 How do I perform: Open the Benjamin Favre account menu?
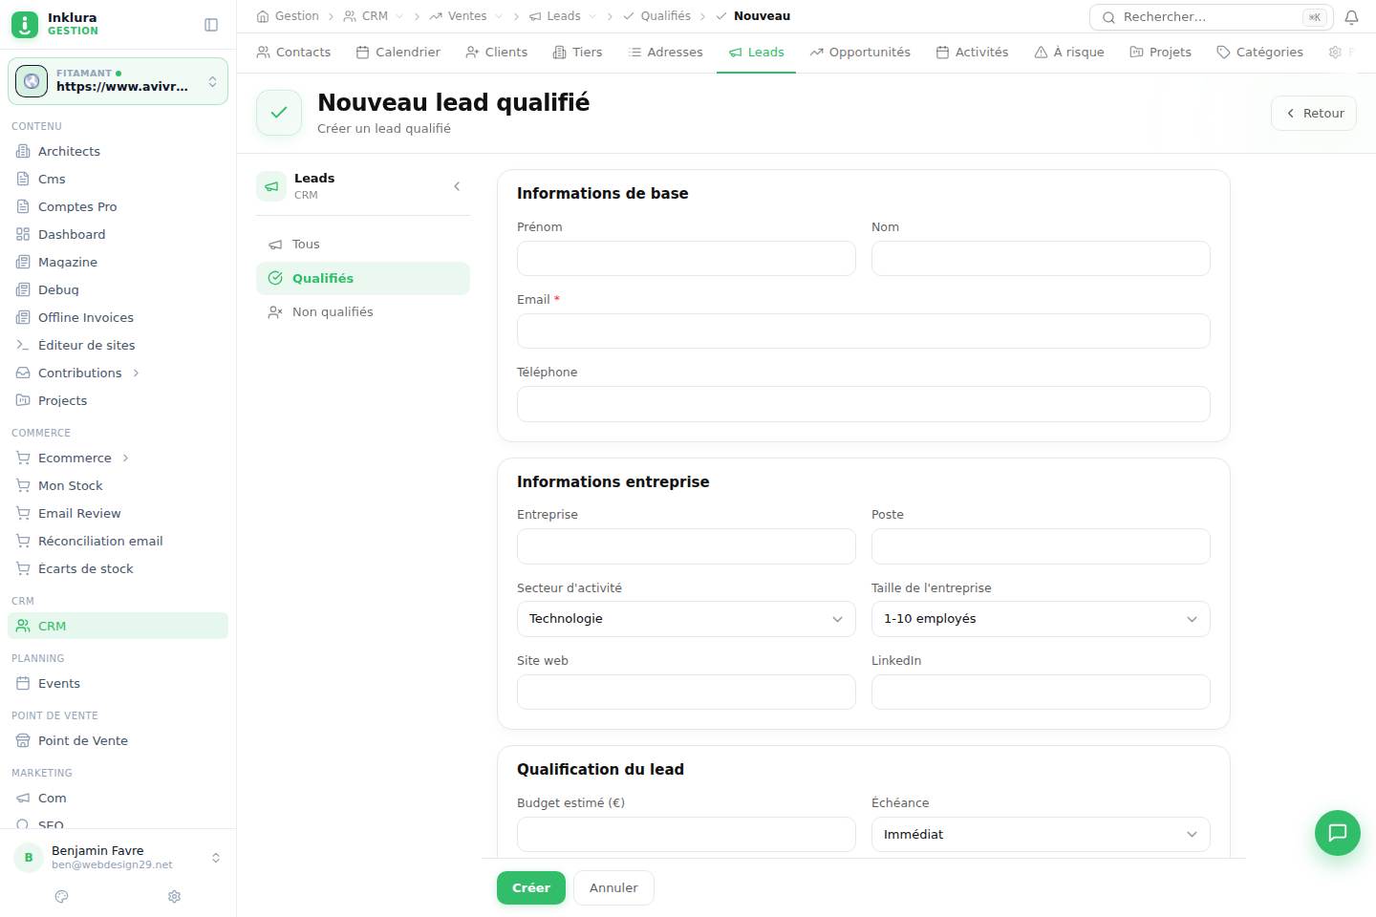118,857
